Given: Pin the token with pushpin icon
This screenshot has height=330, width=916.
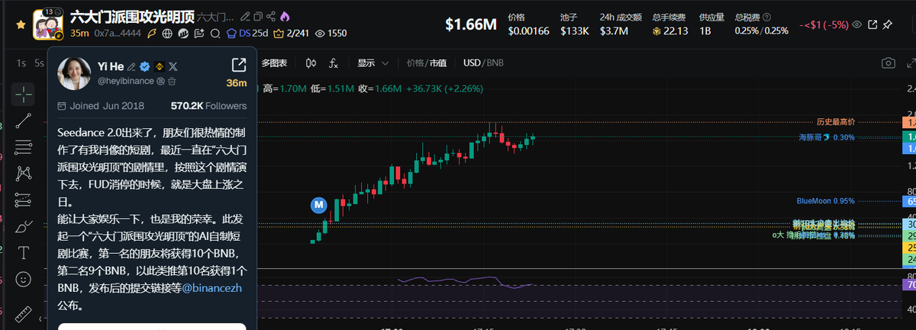Looking at the screenshot, I should (x=887, y=25).
